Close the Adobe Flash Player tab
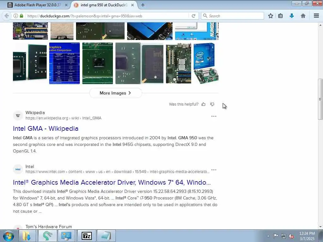Image resolution: width=323 pixels, height=242 pixels. [66, 5]
